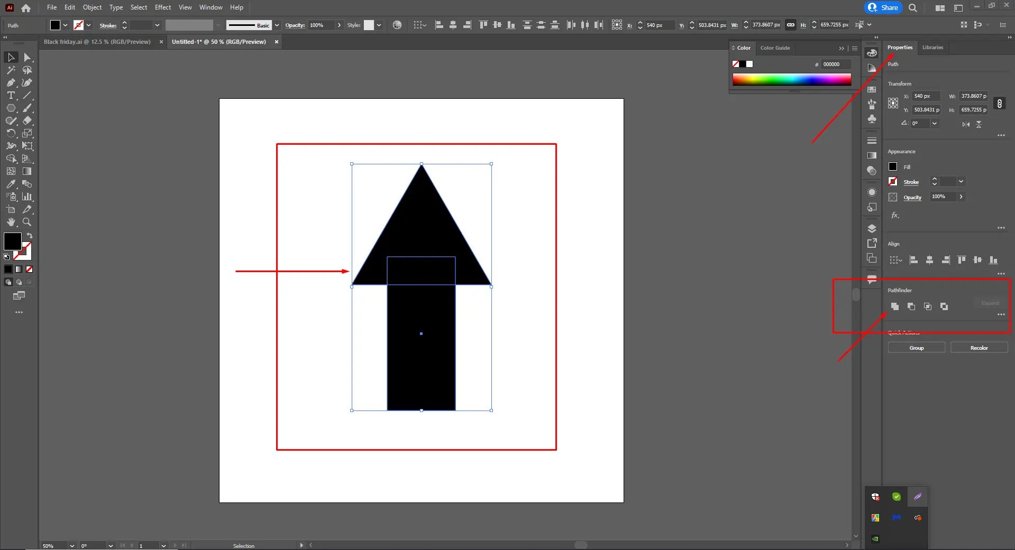Image resolution: width=1015 pixels, height=550 pixels.
Task: Expand the rotation angle dropdown
Action: [x=935, y=124]
